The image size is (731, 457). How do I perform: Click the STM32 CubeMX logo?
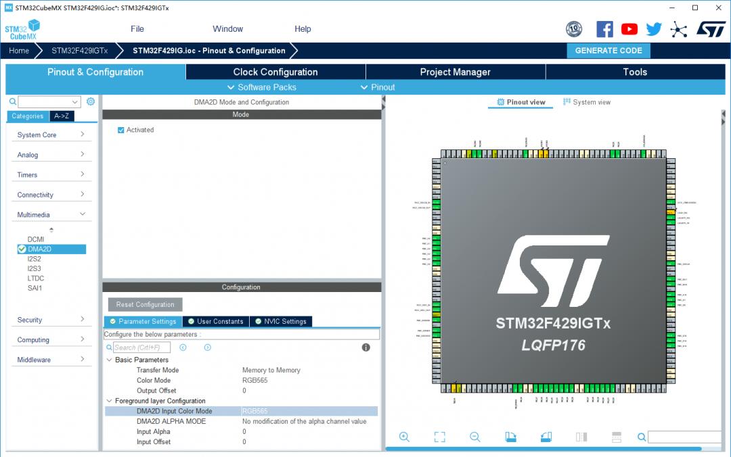point(22,29)
